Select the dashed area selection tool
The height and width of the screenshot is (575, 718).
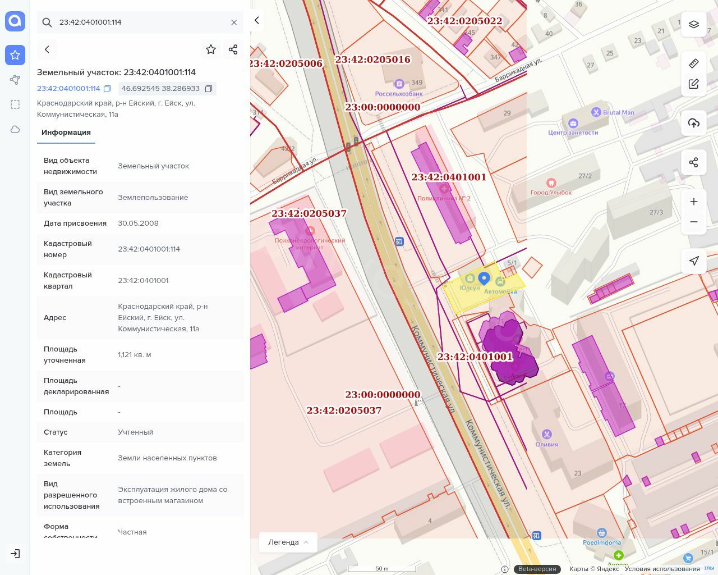[15, 104]
